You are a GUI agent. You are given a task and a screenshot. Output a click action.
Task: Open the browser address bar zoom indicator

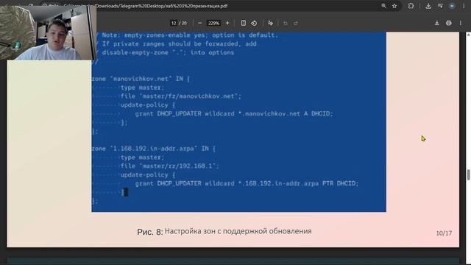[x=383, y=6]
